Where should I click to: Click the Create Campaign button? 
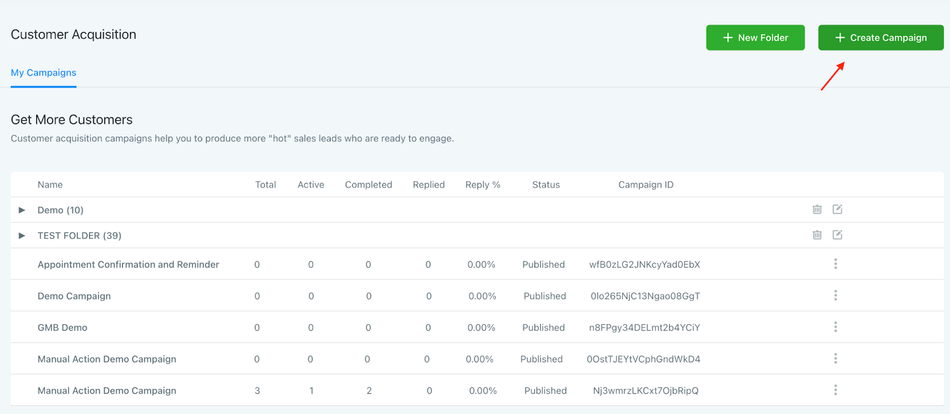click(x=881, y=37)
